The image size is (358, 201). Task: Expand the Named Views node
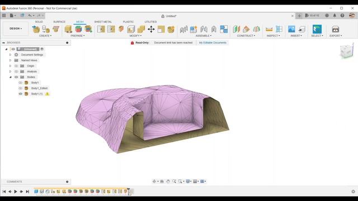(10, 60)
